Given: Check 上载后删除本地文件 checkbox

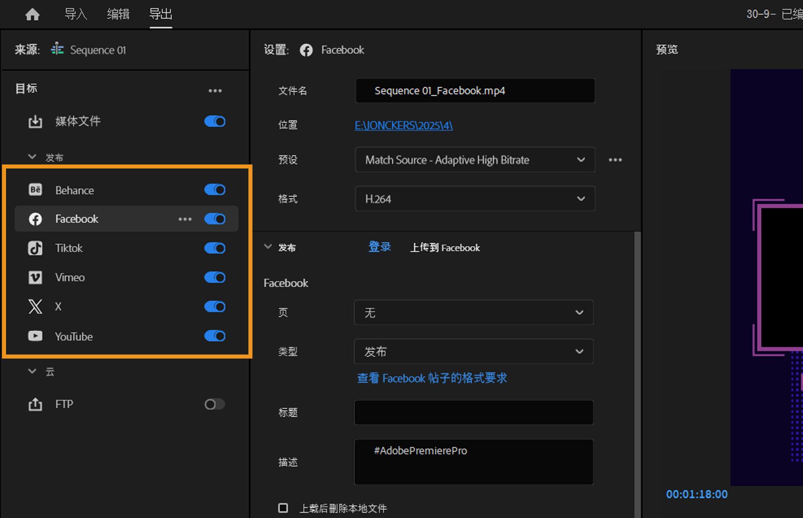Looking at the screenshot, I should coord(283,508).
